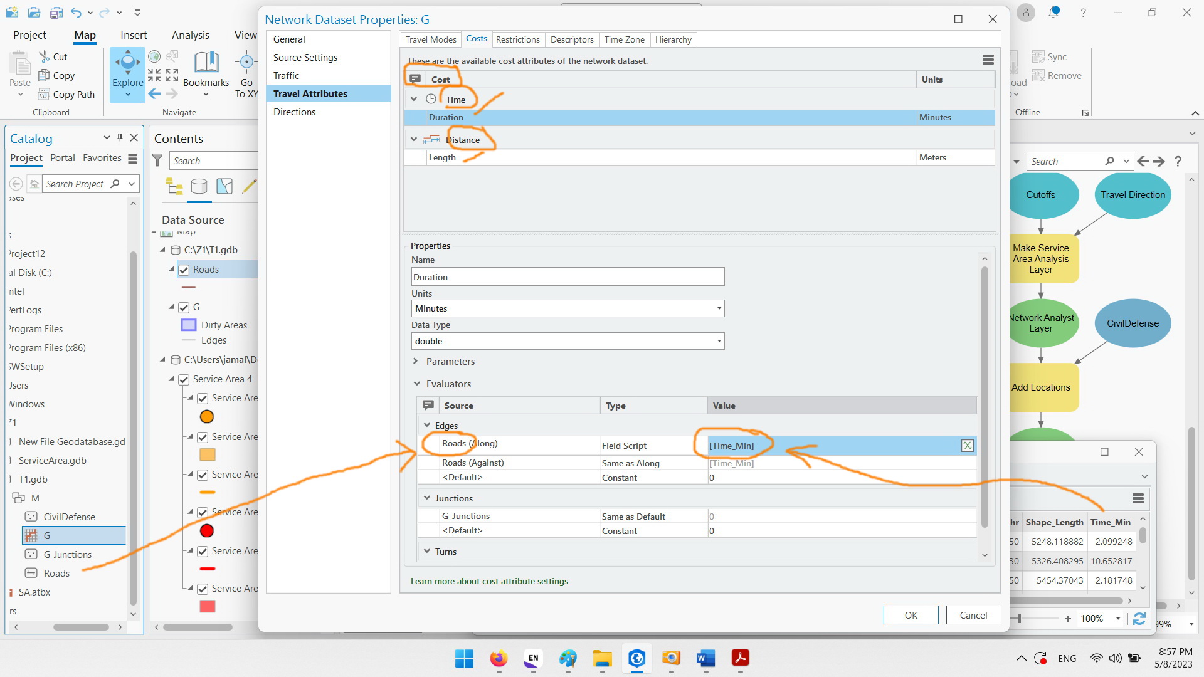
Task: Click the user account icon
Action: tap(1026, 12)
